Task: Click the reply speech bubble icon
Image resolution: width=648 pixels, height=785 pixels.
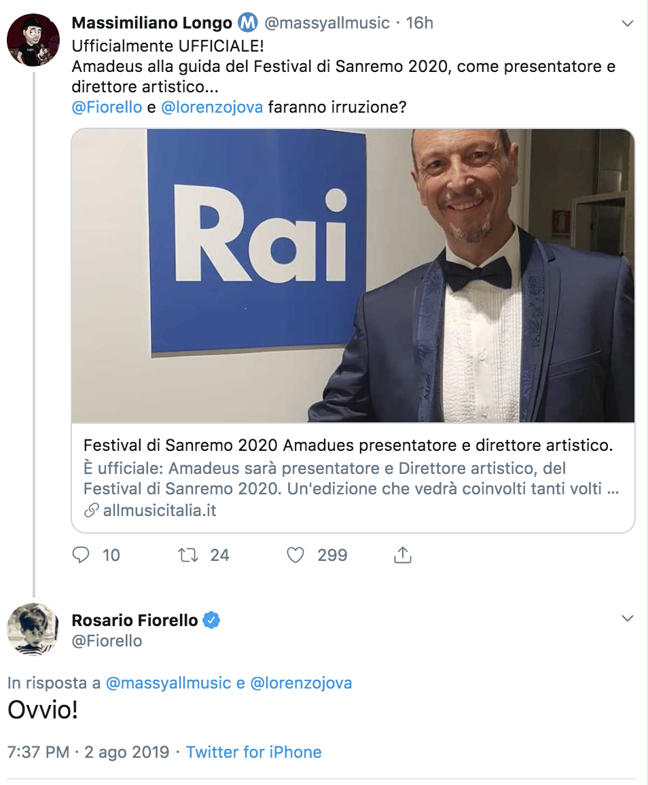Action: (x=81, y=555)
